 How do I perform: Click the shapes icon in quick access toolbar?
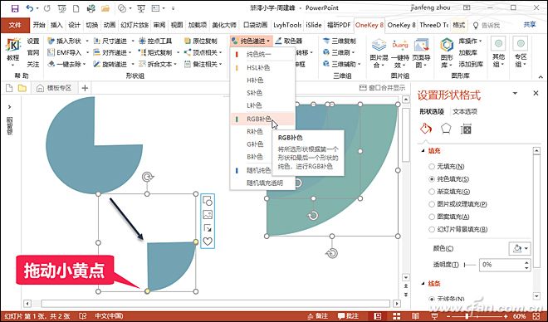(122, 8)
